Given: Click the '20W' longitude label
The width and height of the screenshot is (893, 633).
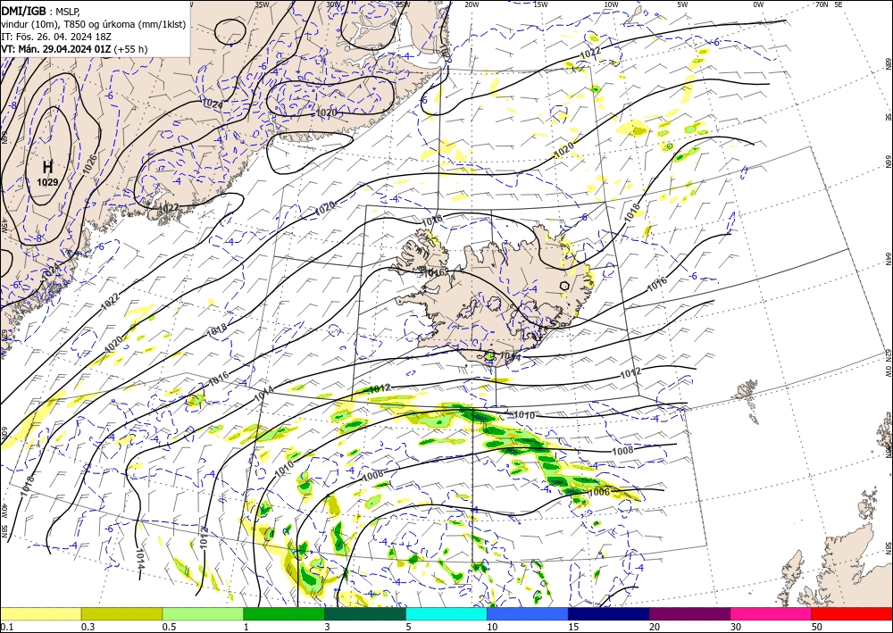Looking at the screenshot, I should tap(472, 4).
